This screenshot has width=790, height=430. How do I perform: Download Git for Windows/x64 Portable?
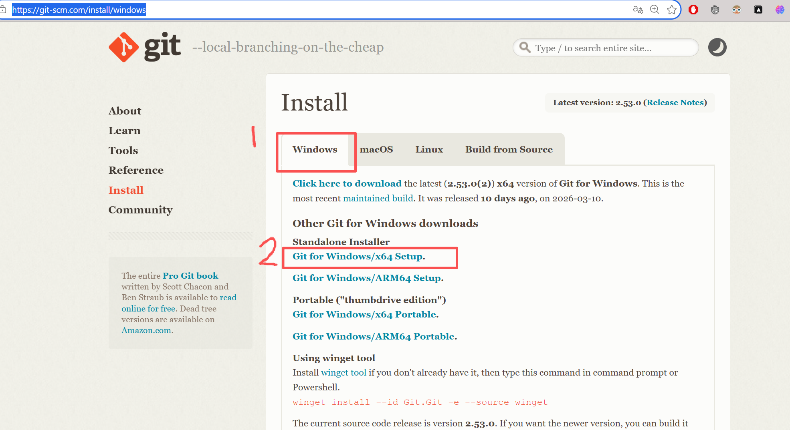[364, 314]
